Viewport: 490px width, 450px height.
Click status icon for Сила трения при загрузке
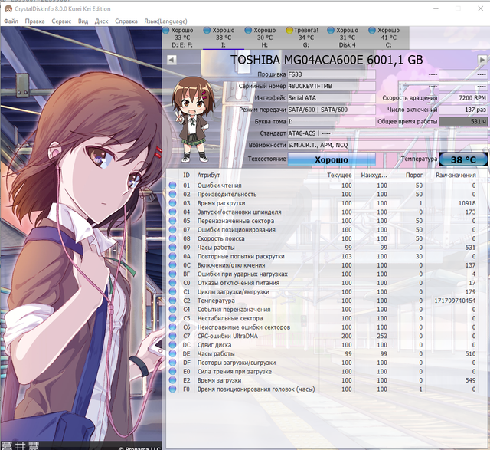click(x=172, y=372)
